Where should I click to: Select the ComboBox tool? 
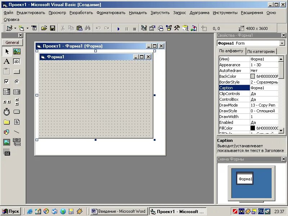6,92
